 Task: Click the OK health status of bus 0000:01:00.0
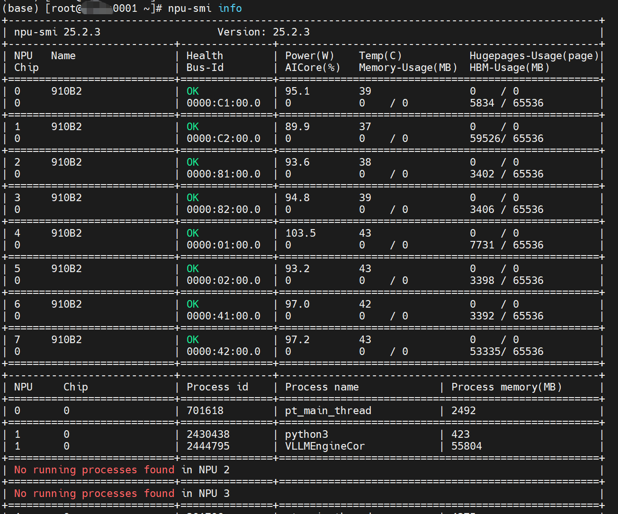[193, 233]
